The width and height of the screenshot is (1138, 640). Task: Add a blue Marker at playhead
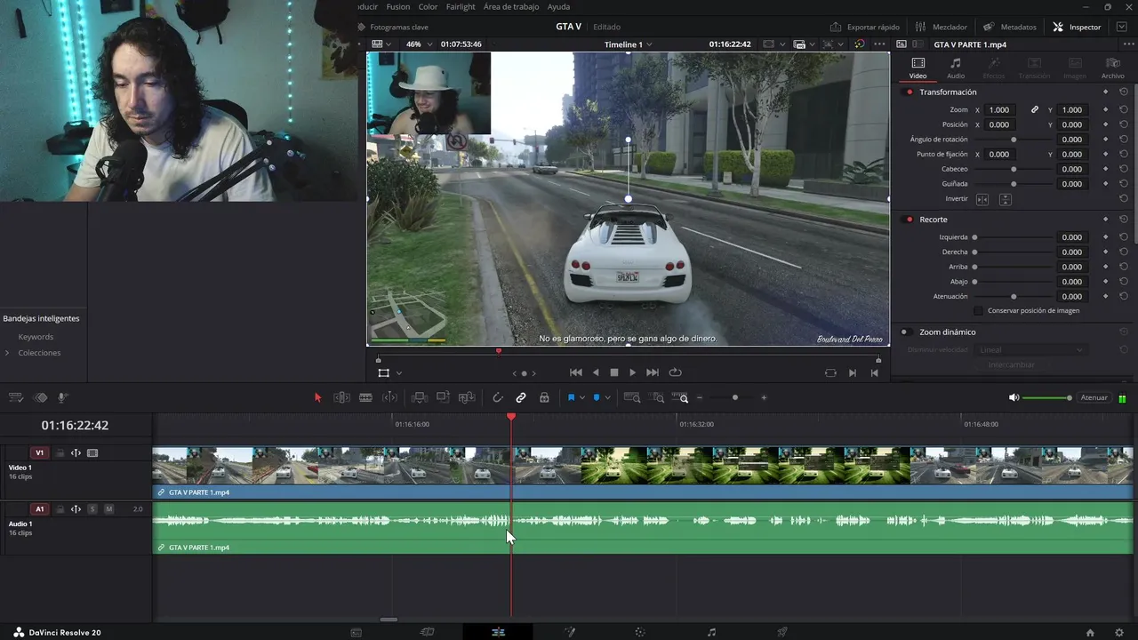[x=597, y=397]
